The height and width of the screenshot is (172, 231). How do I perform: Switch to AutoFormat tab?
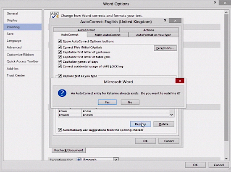pyautogui.click(x=86, y=30)
